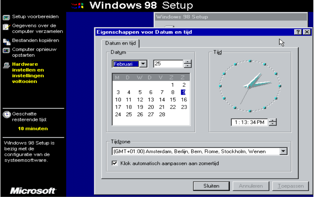Click the Microsoft logo
This screenshot has width=314, height=197.
(x=33, y=191)
